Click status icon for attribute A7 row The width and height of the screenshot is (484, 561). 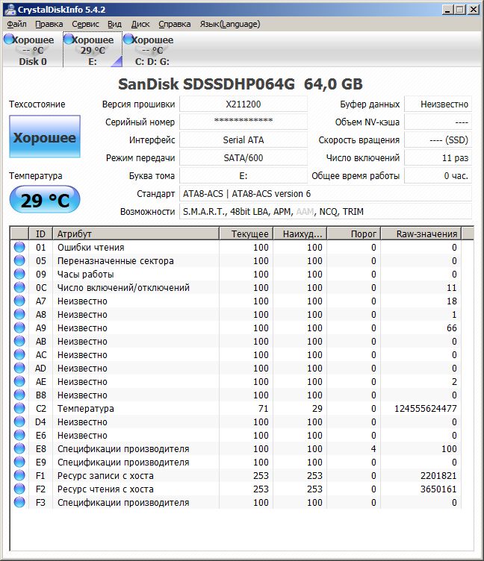pyautogui.click(x=19, y=301)
